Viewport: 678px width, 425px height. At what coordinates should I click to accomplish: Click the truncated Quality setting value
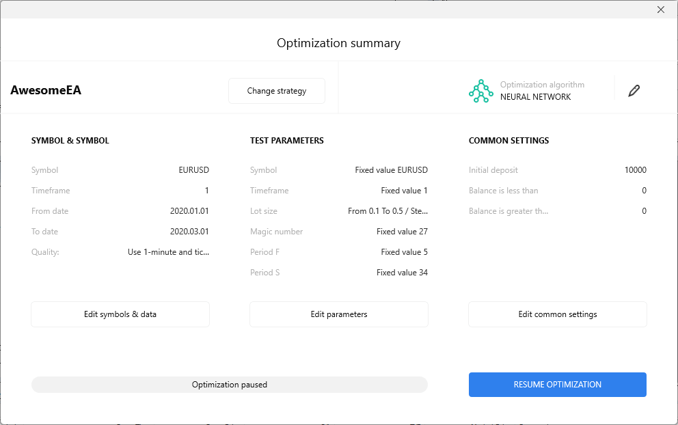168,252
